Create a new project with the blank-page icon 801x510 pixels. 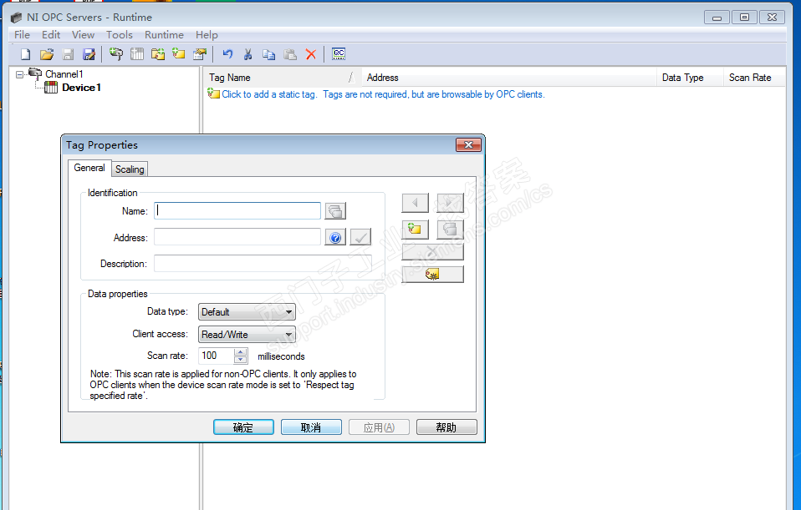click(x=26, y=54)
